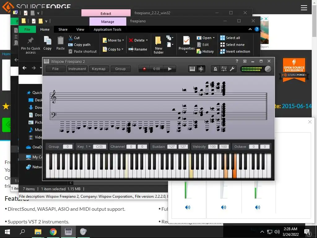Switch to the Share ribbon tab

click(x=63, y=29)
